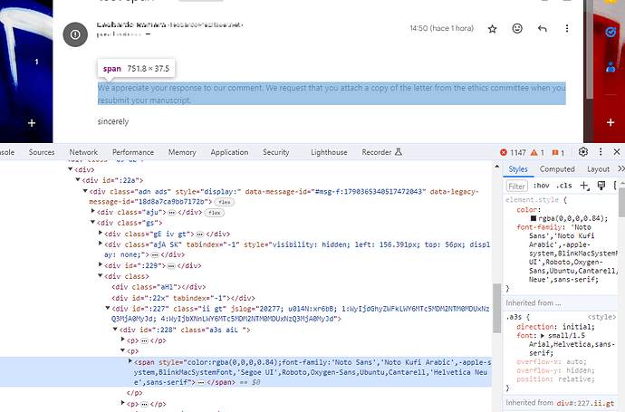This screenshot has height=412, width=625.
Task: Click plus icon on left blue panel
Action: click(x=32, y=123)
